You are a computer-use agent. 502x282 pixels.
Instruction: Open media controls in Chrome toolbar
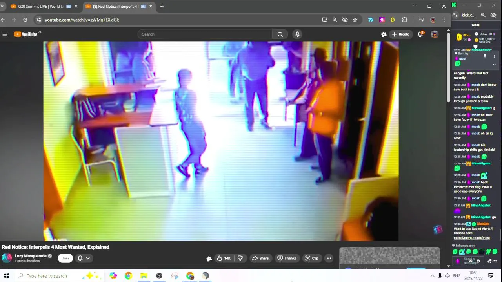click(421, 20)
